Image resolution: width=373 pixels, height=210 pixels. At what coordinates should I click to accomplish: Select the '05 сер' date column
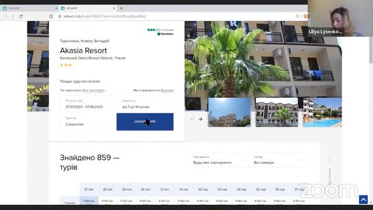(x=261, y=190)
